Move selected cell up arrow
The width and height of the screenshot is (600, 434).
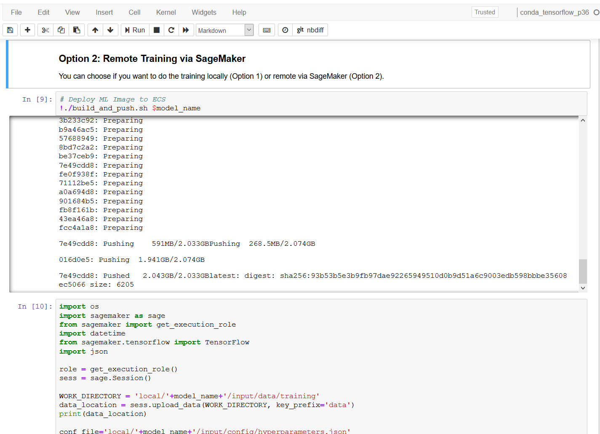pyautogui.click(x=95, y=30)
